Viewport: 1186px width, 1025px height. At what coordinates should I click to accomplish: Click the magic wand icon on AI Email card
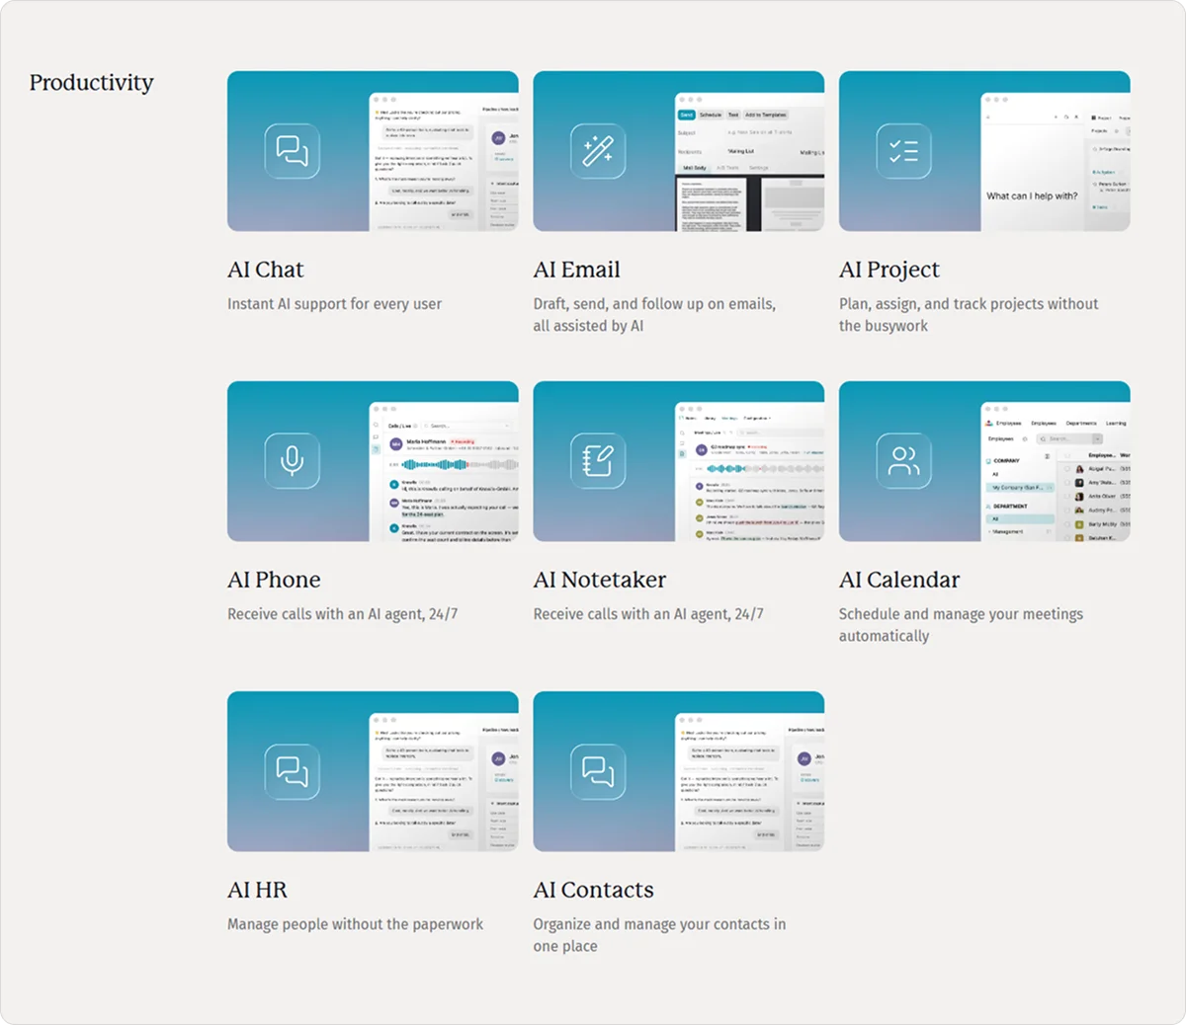coord(598,151)
